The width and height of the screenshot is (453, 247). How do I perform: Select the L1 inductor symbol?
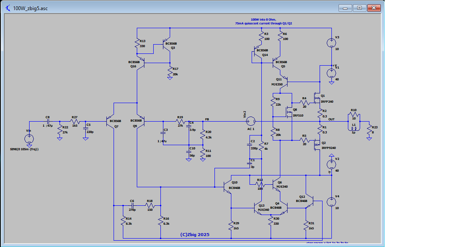point(354,128)
